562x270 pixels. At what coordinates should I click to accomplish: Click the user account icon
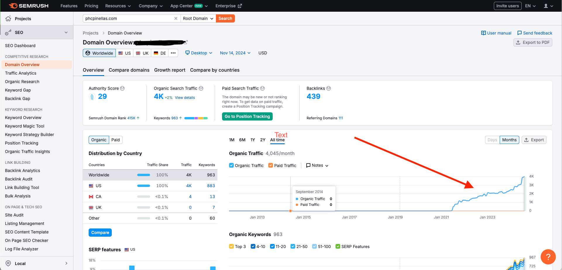click(546, 6)
